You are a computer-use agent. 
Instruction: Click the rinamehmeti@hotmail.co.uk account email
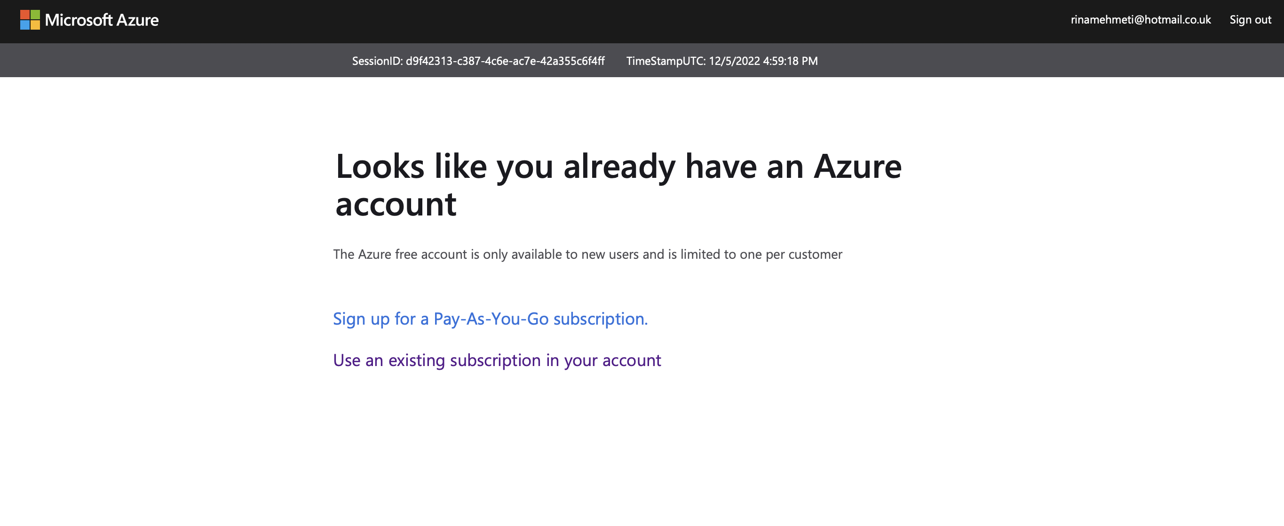1141,20
